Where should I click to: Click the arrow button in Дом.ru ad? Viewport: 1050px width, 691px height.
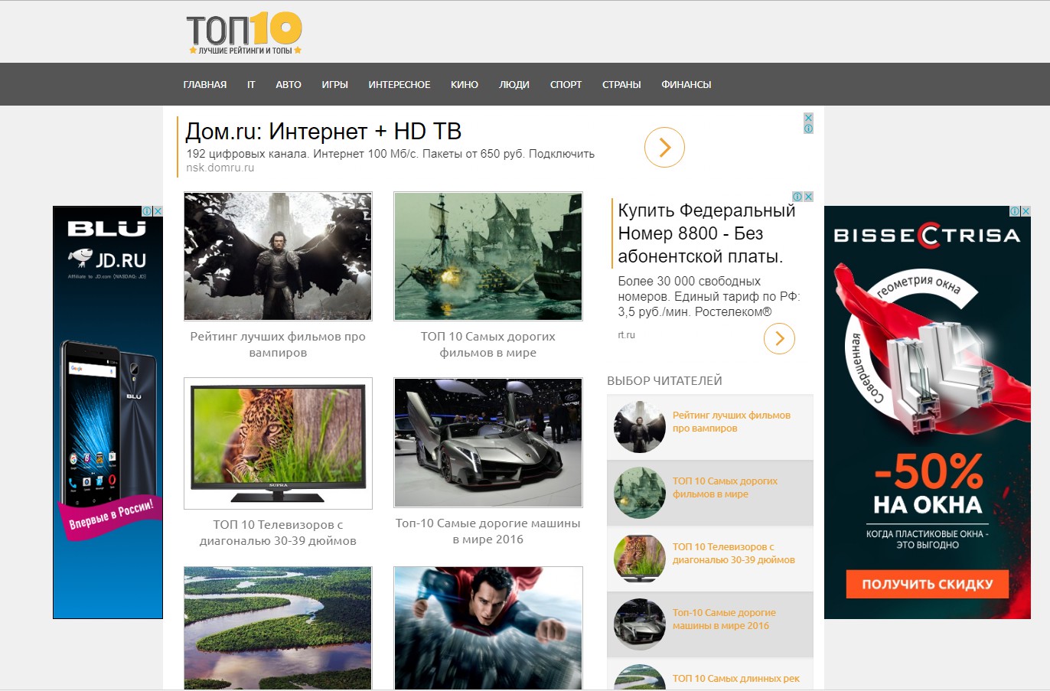(664, 147)
